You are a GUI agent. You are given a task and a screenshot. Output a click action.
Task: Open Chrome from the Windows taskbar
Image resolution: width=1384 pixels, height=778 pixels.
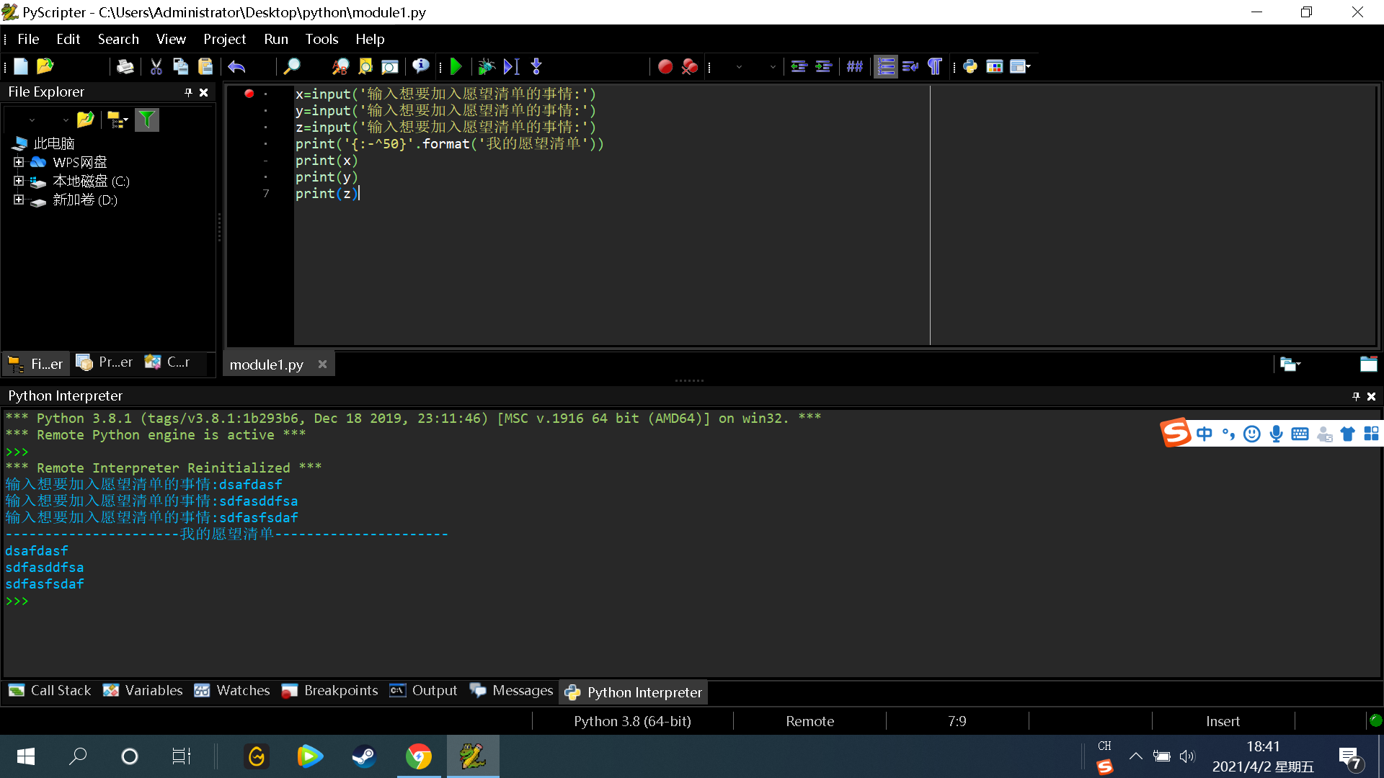419,756
